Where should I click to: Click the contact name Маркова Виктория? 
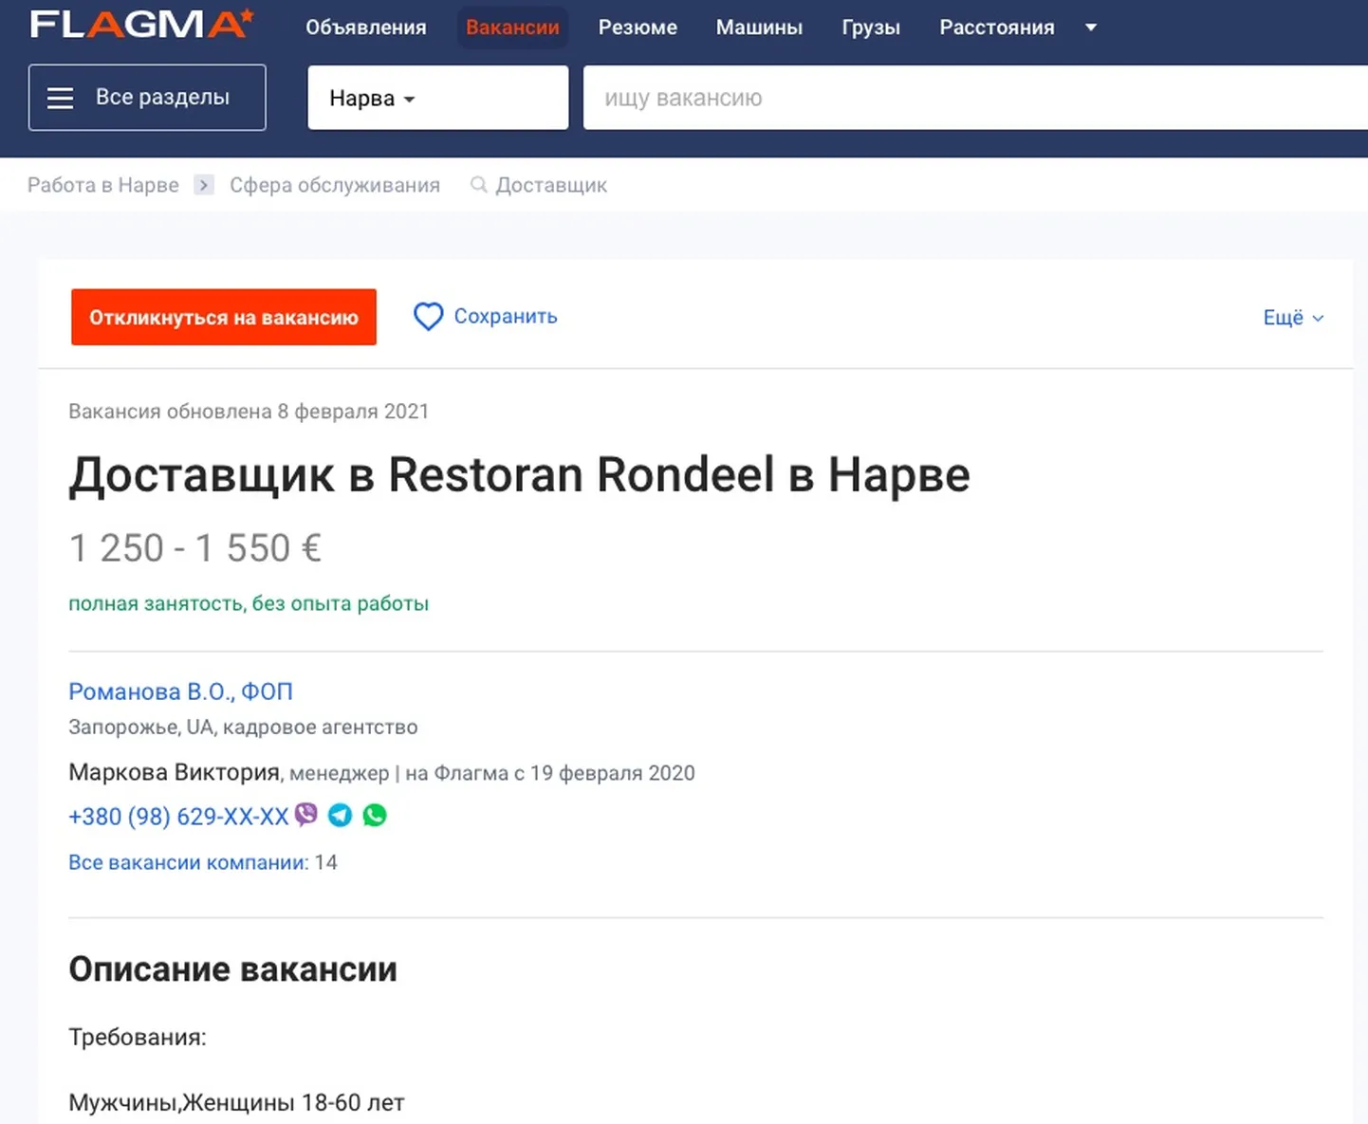[x=174, y=772]
